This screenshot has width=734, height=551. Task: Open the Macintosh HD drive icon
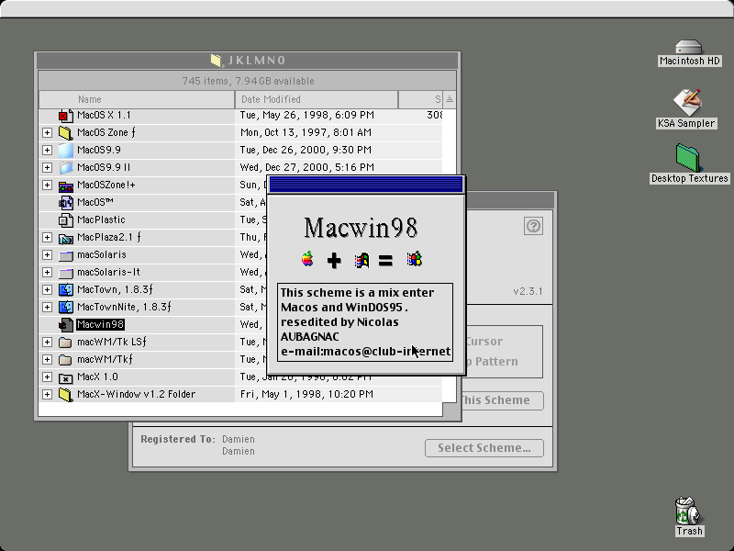point(689,47)
